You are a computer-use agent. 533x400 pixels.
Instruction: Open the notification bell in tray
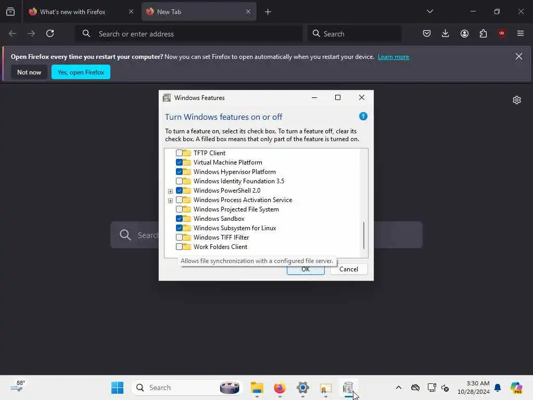coord(498,387)
